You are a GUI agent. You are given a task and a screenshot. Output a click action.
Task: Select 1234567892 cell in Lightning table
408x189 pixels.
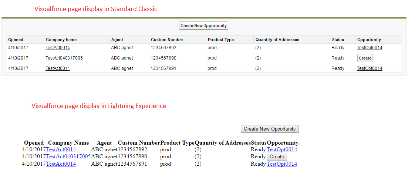132,149
